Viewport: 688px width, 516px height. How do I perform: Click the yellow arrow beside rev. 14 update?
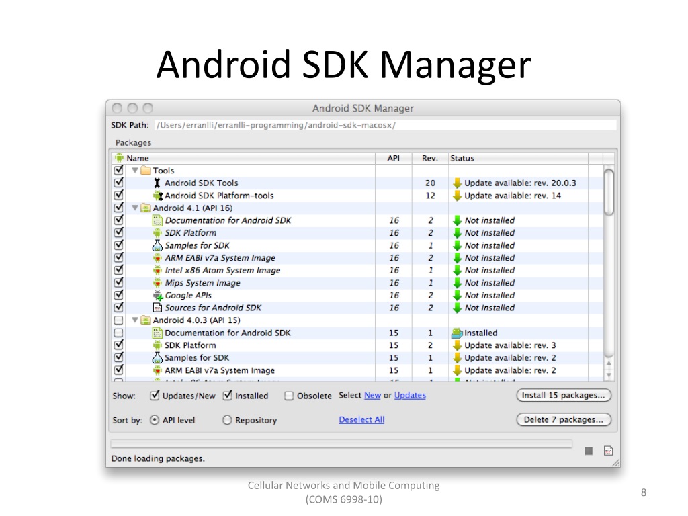pos(457,196)
